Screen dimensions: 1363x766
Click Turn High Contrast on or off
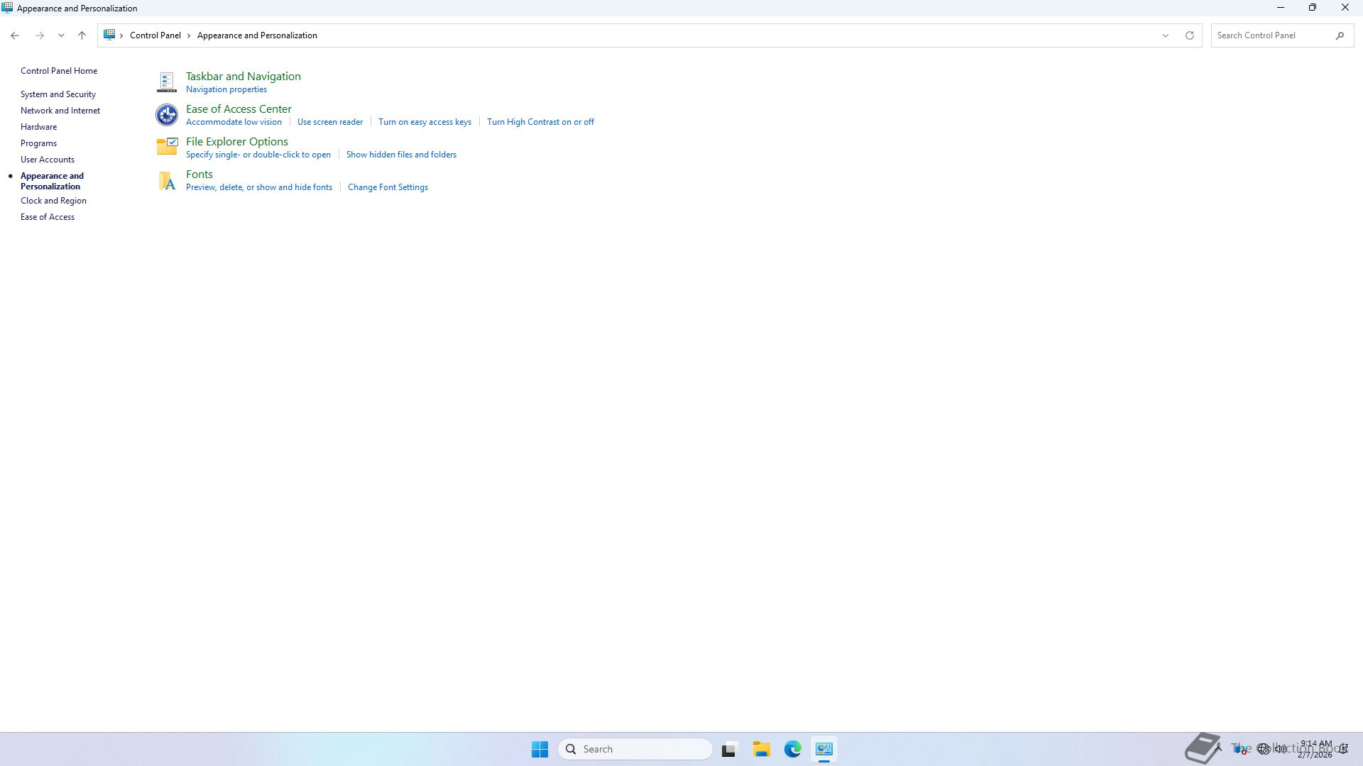[x=540, y=122]
